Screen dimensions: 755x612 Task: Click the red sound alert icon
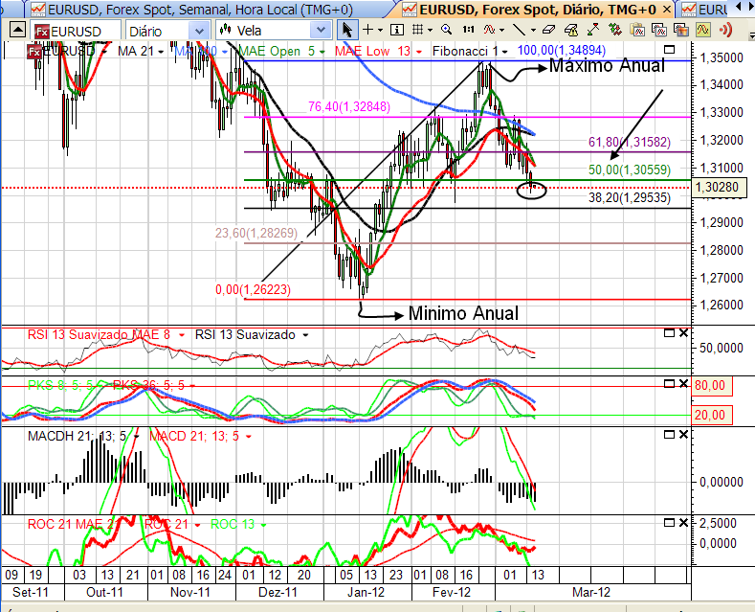tap(725, 30)
